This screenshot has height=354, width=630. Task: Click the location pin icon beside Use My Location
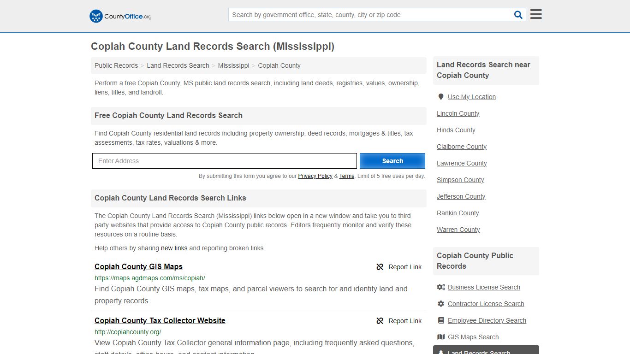coord(441,97)
